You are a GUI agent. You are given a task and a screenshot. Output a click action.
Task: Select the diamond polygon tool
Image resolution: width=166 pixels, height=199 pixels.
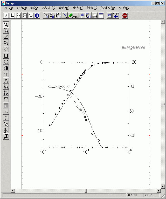[6, 49]
